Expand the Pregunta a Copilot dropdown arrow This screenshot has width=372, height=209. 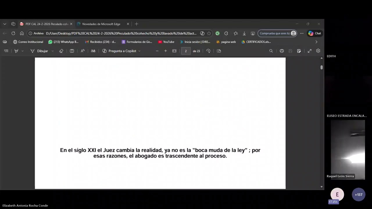[139, 51]
